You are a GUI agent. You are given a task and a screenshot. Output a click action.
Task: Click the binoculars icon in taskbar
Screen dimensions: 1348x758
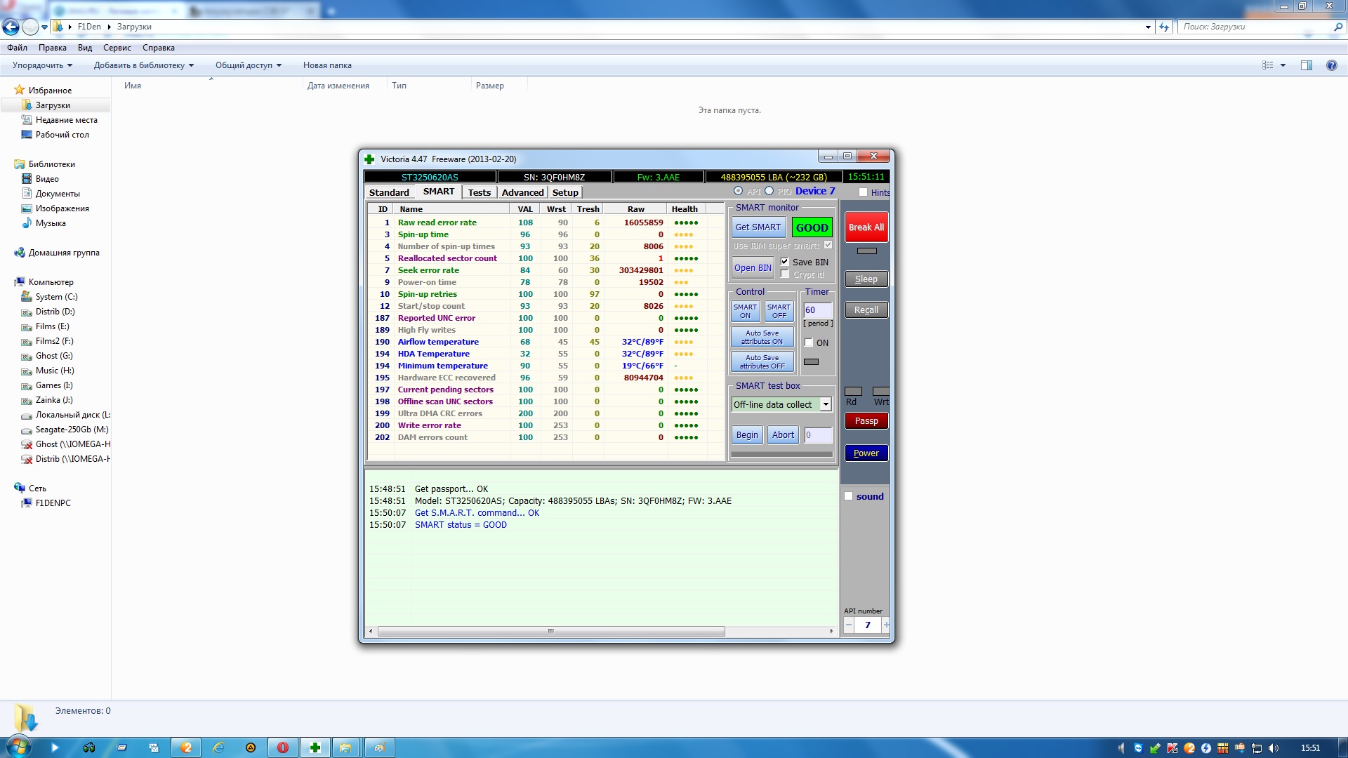89,747
